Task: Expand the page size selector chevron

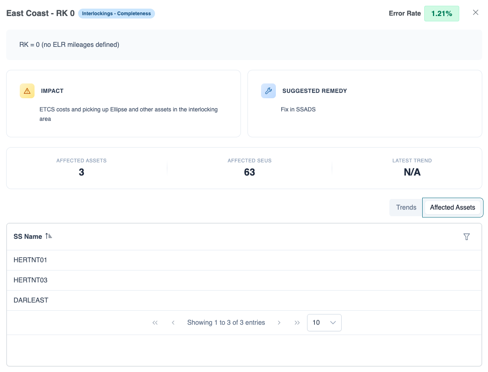Action: point(333,323)
